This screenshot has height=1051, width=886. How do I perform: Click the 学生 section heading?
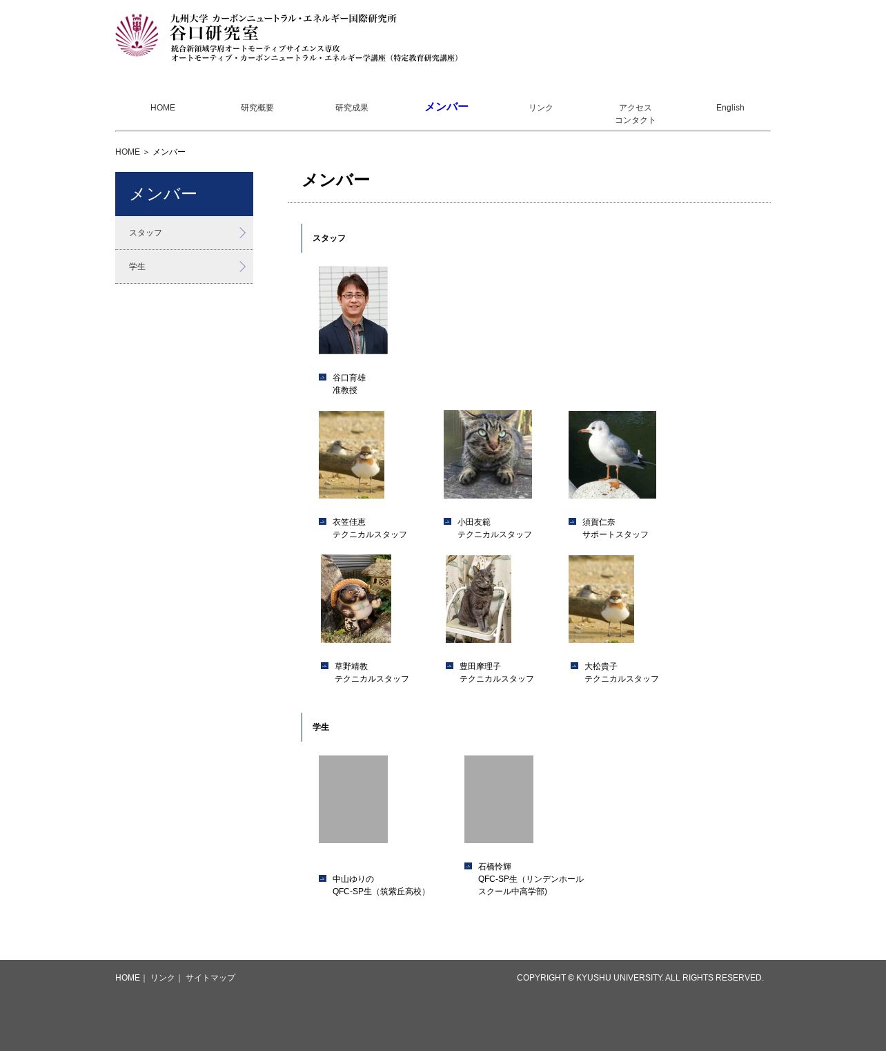tap(321, 727)
